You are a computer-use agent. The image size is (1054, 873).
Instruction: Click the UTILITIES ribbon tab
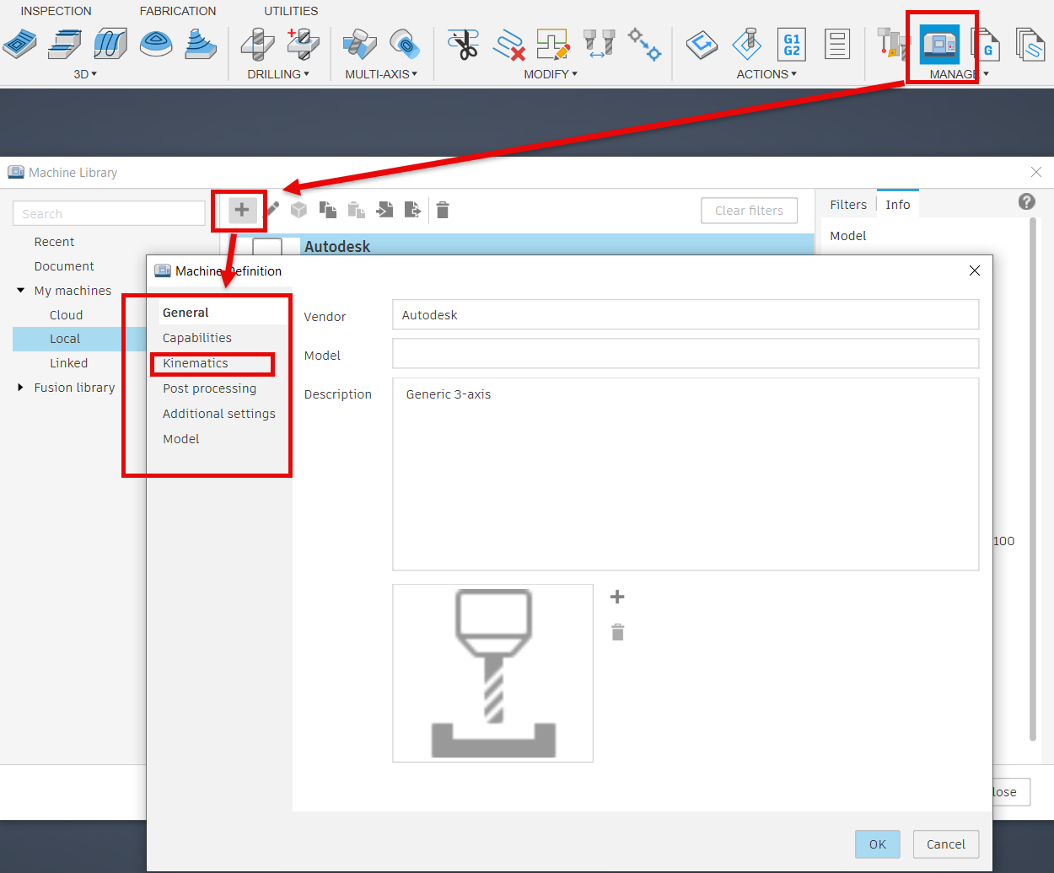(x=290, y=11)
